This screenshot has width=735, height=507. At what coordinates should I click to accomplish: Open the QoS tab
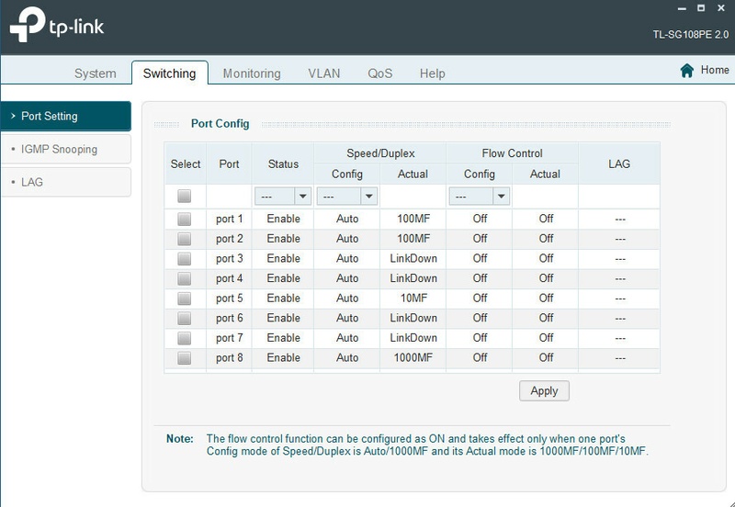(x=379, y=73)
